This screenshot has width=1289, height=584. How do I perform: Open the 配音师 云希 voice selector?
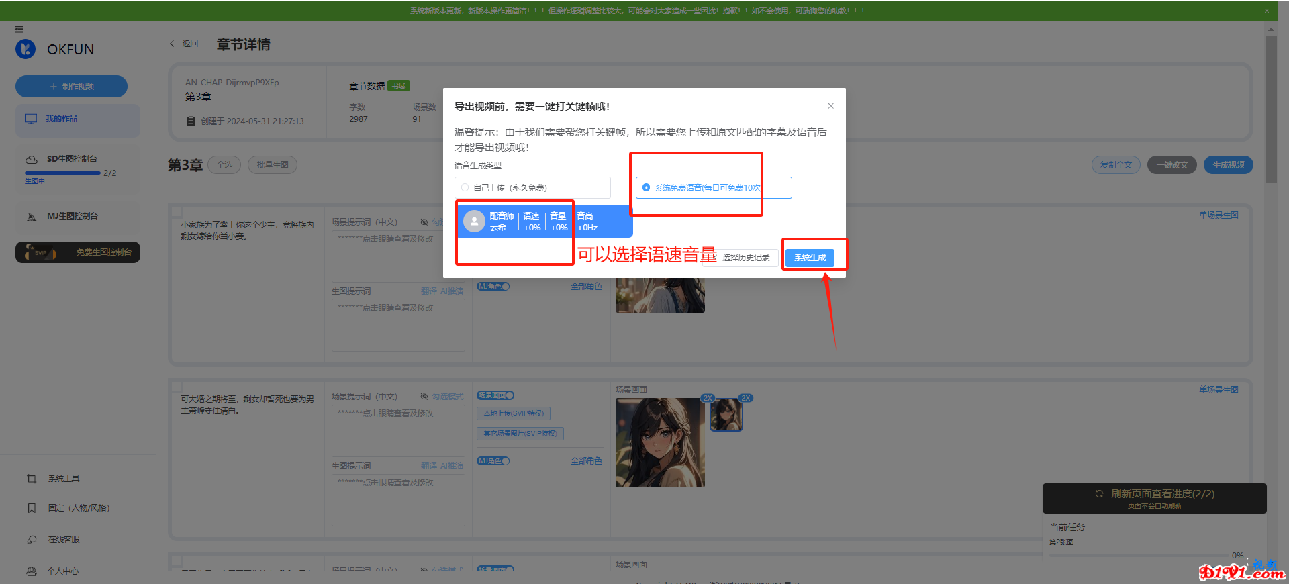[x=502, y=222]
